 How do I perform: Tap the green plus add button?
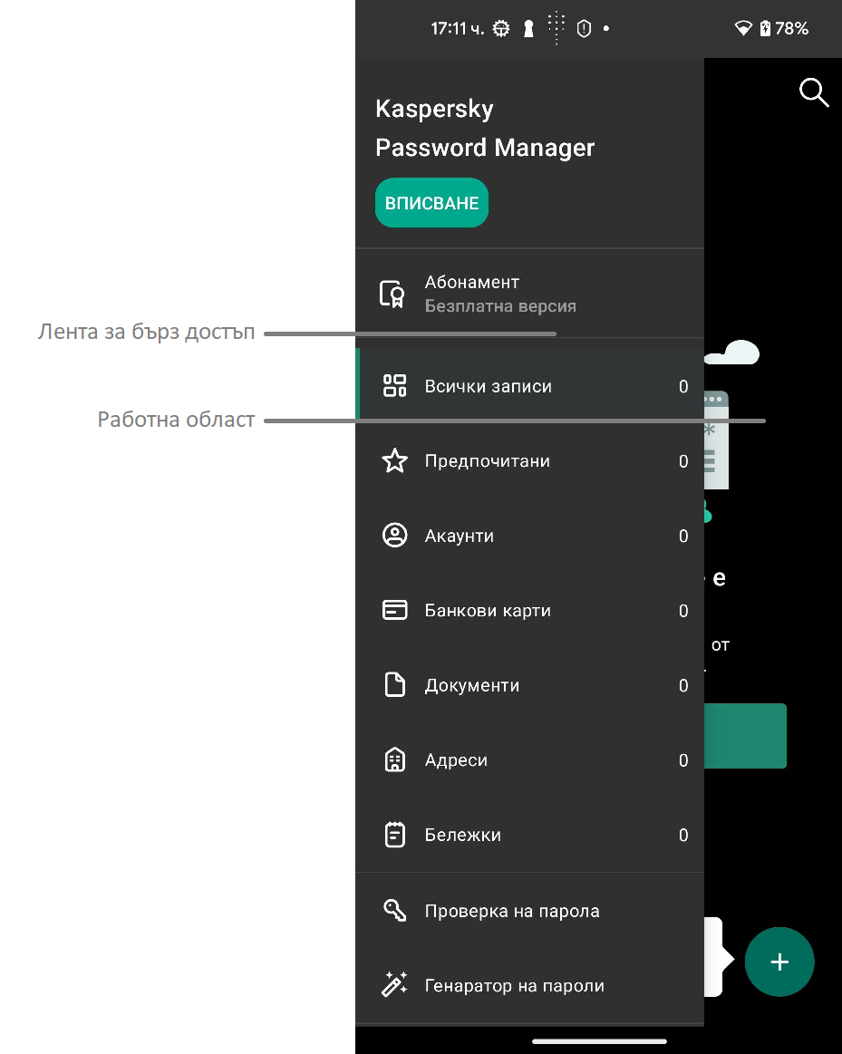[779, 962]
